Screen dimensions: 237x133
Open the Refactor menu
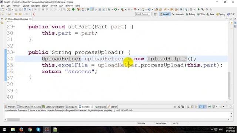(16, 6)
